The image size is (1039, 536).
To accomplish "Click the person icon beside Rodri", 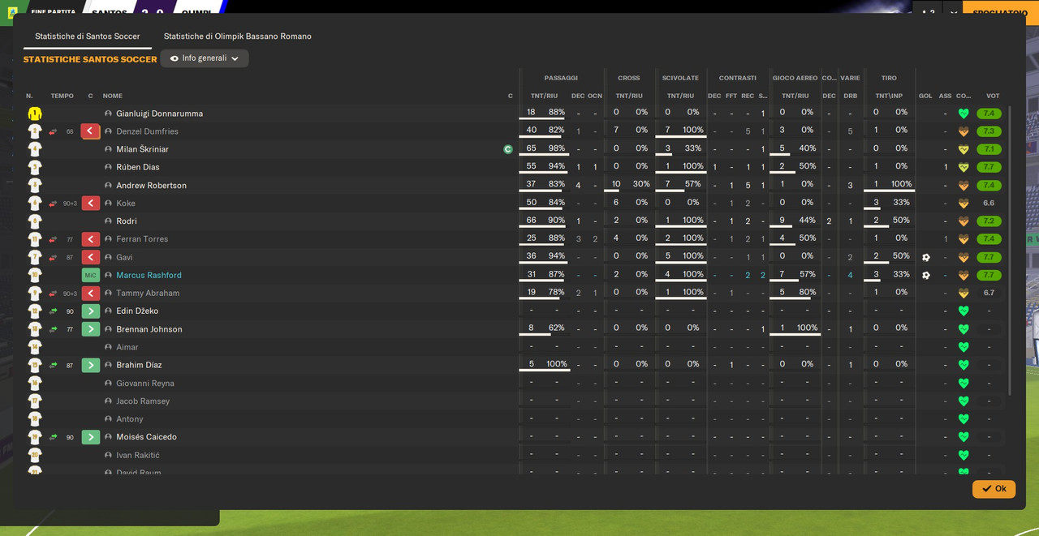I will tap(108, 221).
